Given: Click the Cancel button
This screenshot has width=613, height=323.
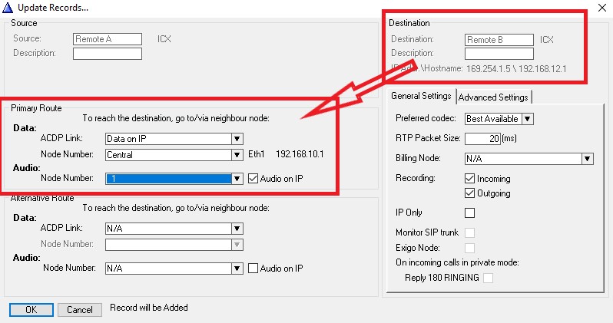Looking at the screenshot, I should [80, 310].
